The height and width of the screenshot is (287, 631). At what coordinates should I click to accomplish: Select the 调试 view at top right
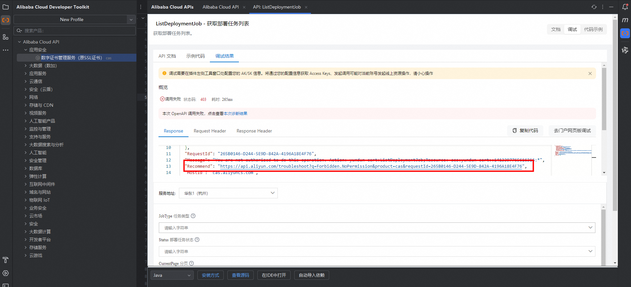pyautogui.click(x=572, y=29)
